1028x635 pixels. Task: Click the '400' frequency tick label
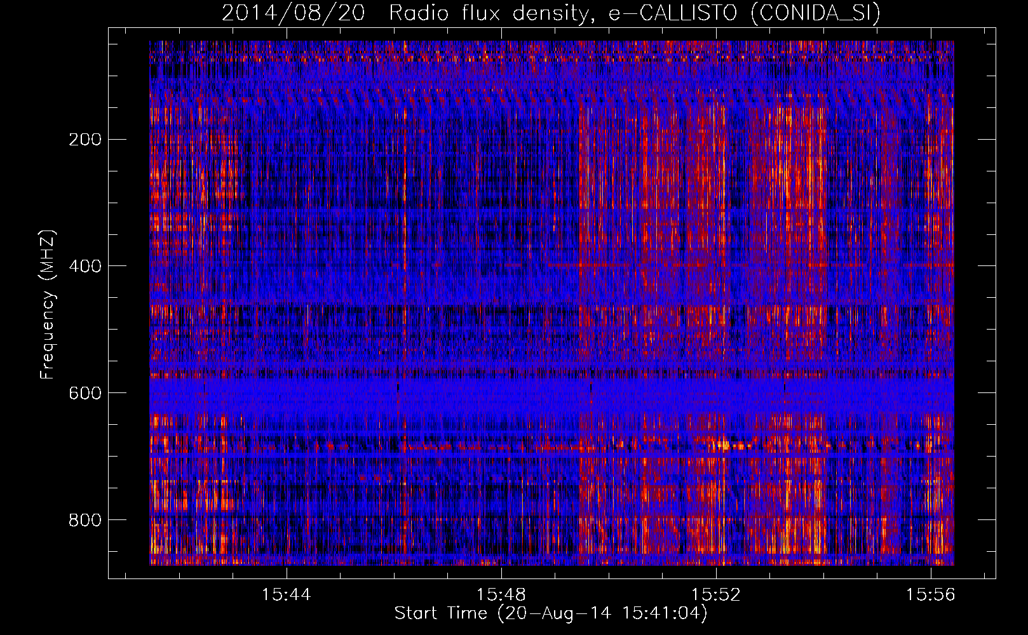(x=85, y=266)
